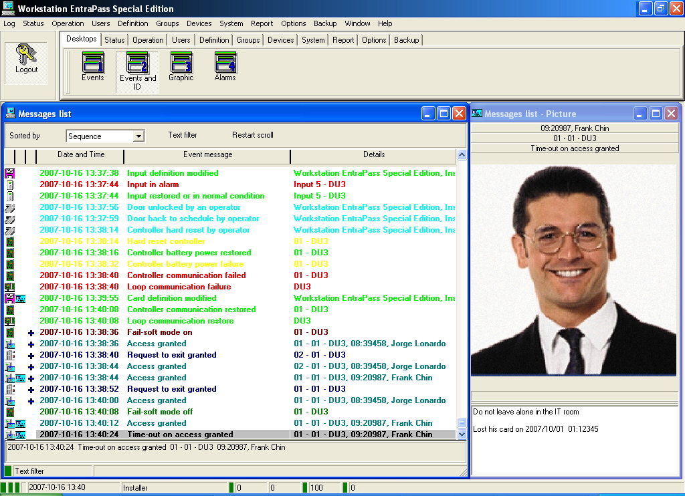Viewport: 685px width, 496px height.
Task: Switch to the Options tab
Action: tap(374, 40)
